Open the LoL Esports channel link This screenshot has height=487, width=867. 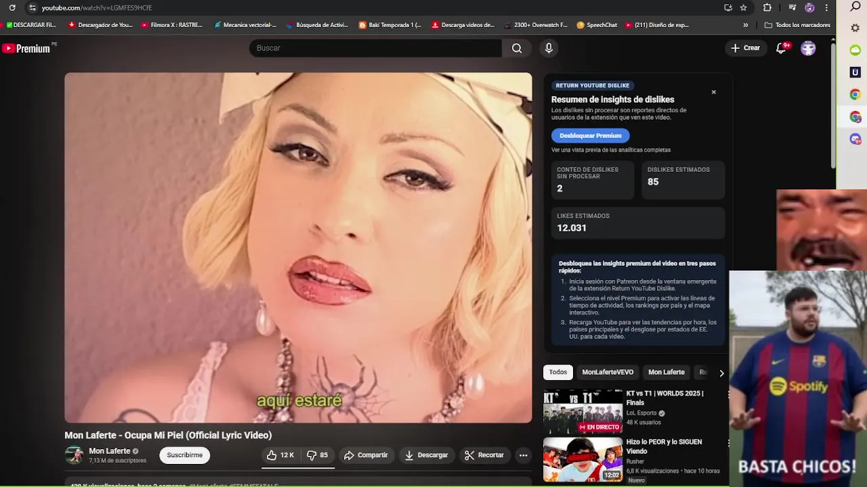click(x=641, y=413)
